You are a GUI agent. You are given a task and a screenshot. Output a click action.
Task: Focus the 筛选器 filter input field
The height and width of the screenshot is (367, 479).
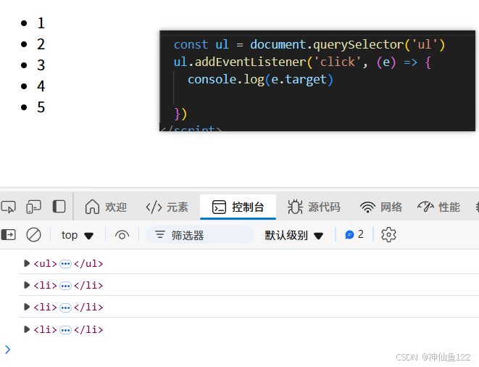[x=200, y=235]
